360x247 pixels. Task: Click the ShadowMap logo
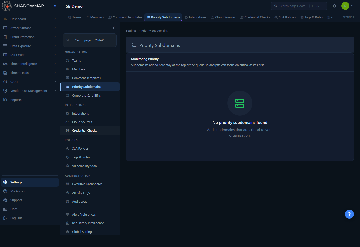coord(23,6)
